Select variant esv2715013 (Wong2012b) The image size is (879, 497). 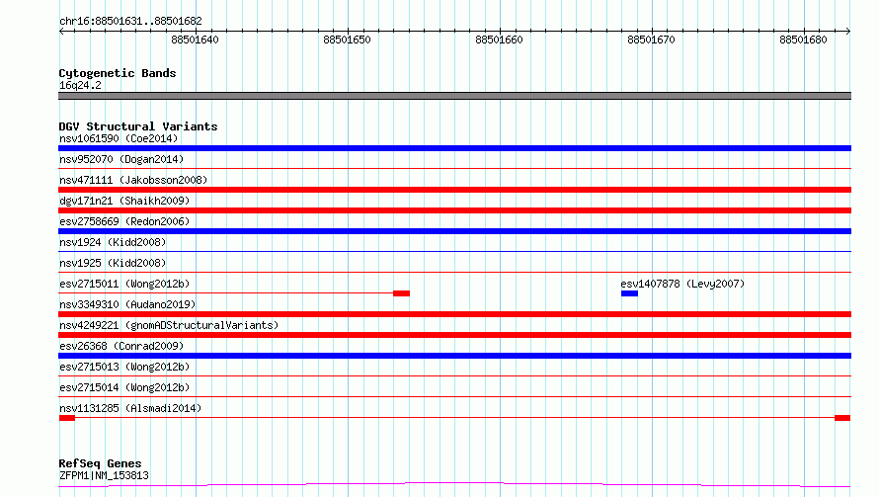(124, 367)
